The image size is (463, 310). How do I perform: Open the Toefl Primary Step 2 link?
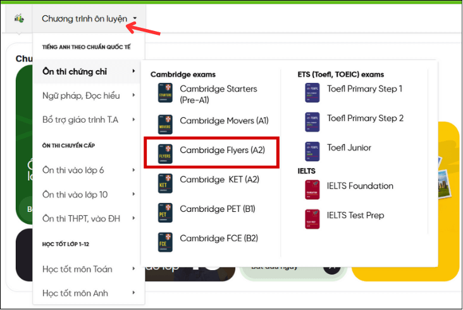tap(365, 118)
